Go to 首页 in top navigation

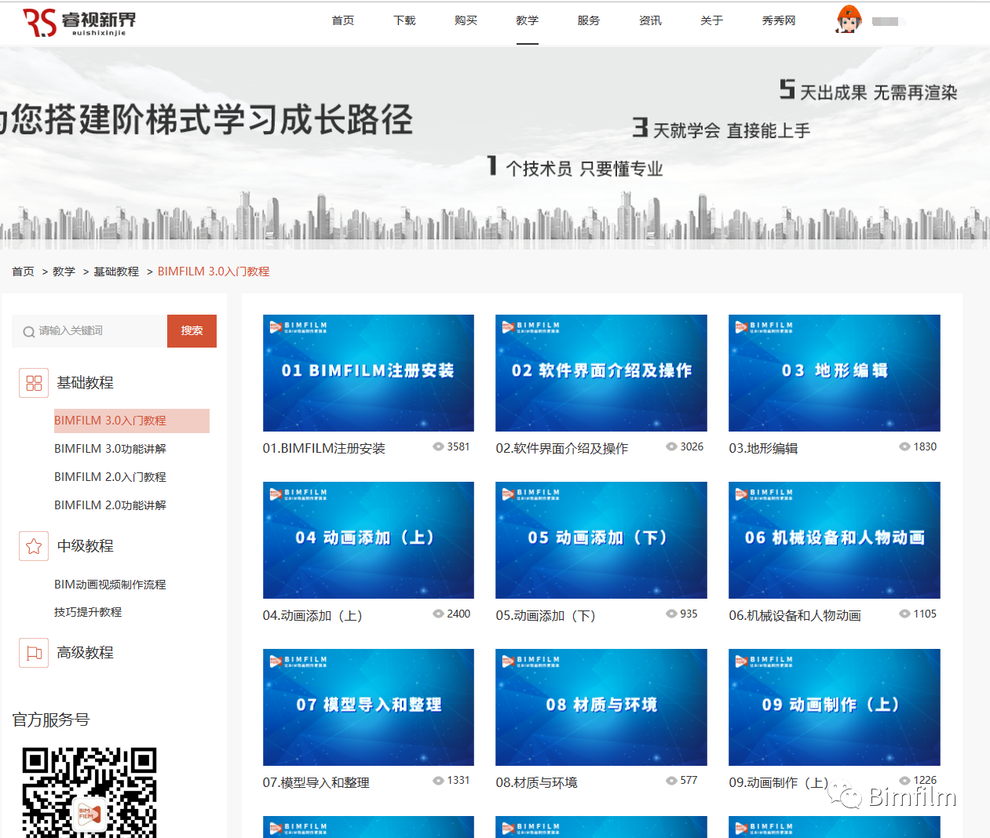pos(343,20)
